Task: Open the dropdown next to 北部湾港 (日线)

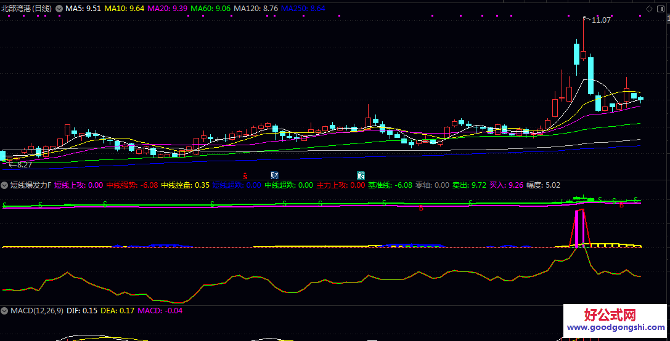Action: point(59,9)
